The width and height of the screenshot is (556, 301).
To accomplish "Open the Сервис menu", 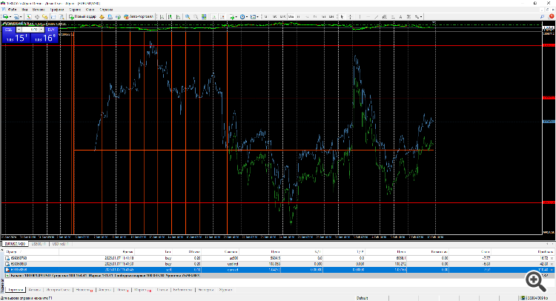I will click(75, 10).
